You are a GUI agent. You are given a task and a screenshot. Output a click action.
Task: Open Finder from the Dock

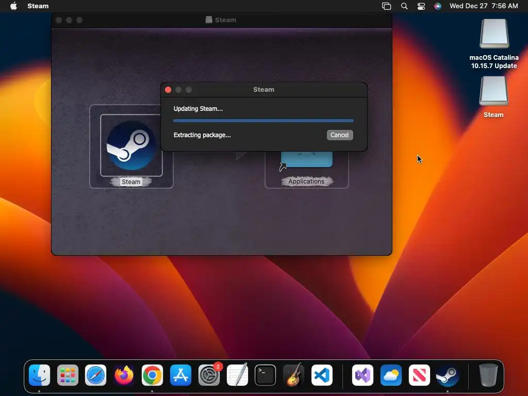(39, 375)
